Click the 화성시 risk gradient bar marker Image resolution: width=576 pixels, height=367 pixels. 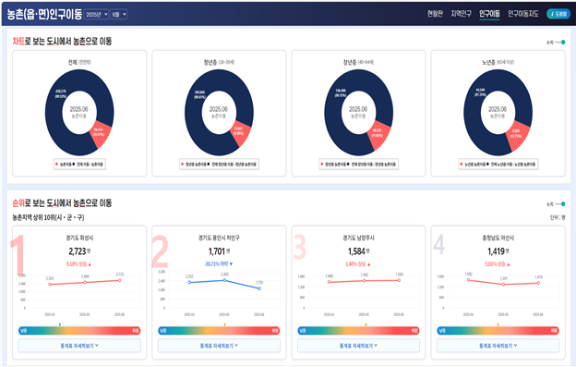click(60, 324)
